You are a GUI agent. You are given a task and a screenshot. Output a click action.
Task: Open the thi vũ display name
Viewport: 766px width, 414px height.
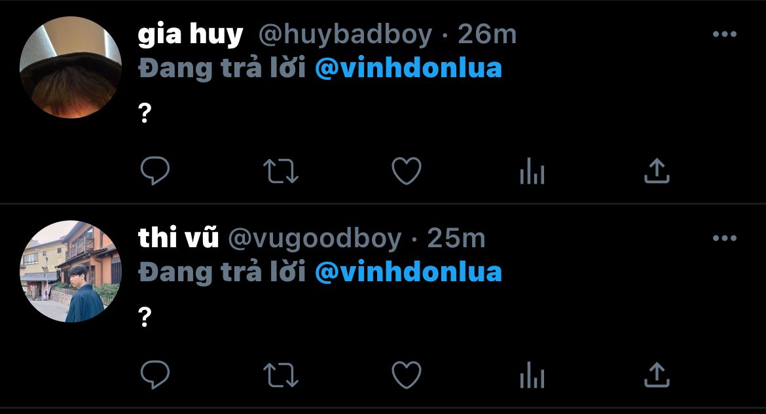click(x=178, y=238)
